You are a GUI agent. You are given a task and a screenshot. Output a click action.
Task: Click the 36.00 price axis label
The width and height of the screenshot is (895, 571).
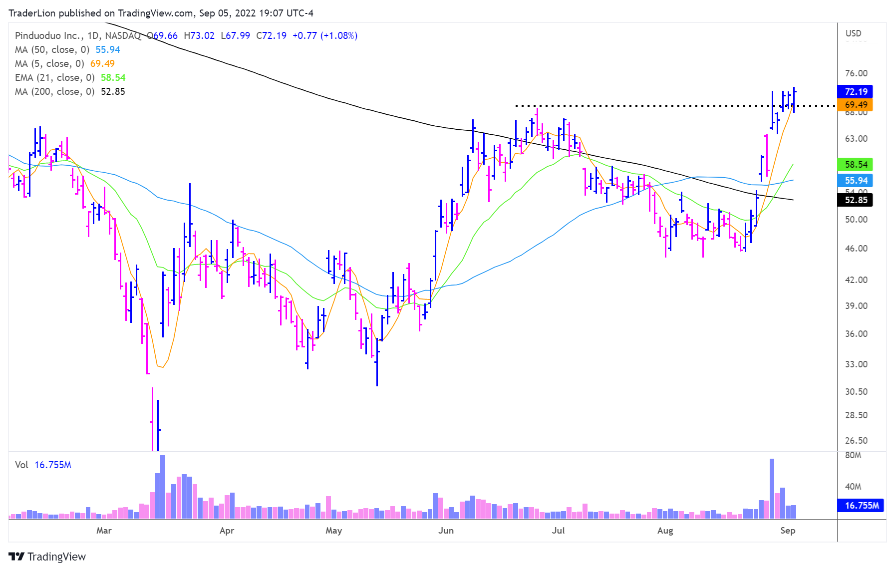[856, 334]
